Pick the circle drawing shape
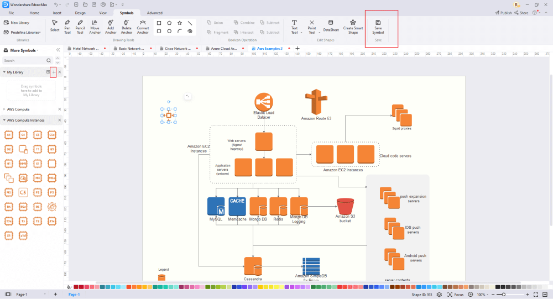The width and height of the screenshot is (553, 299). point(169,31)
